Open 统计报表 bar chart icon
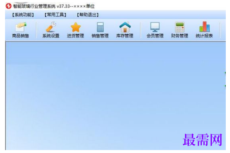This screenshot has width=230, height=153. 205,27
